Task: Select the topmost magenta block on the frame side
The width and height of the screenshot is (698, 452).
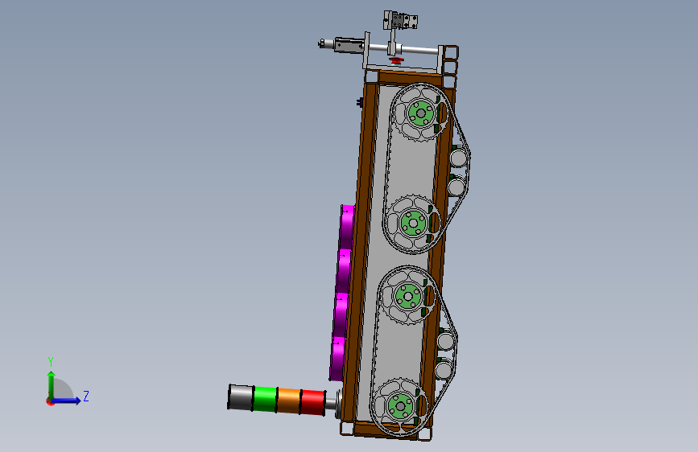Action: tap(346, 227)
